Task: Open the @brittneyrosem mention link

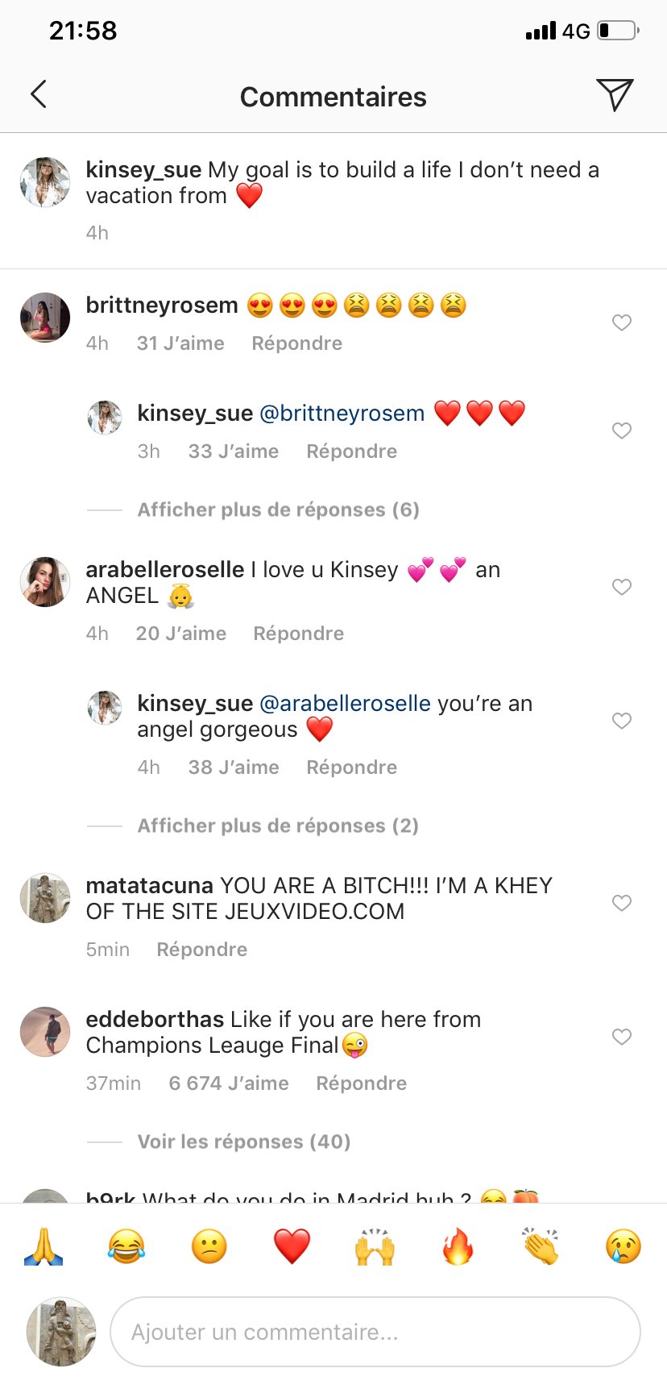Action: [342, 413]
